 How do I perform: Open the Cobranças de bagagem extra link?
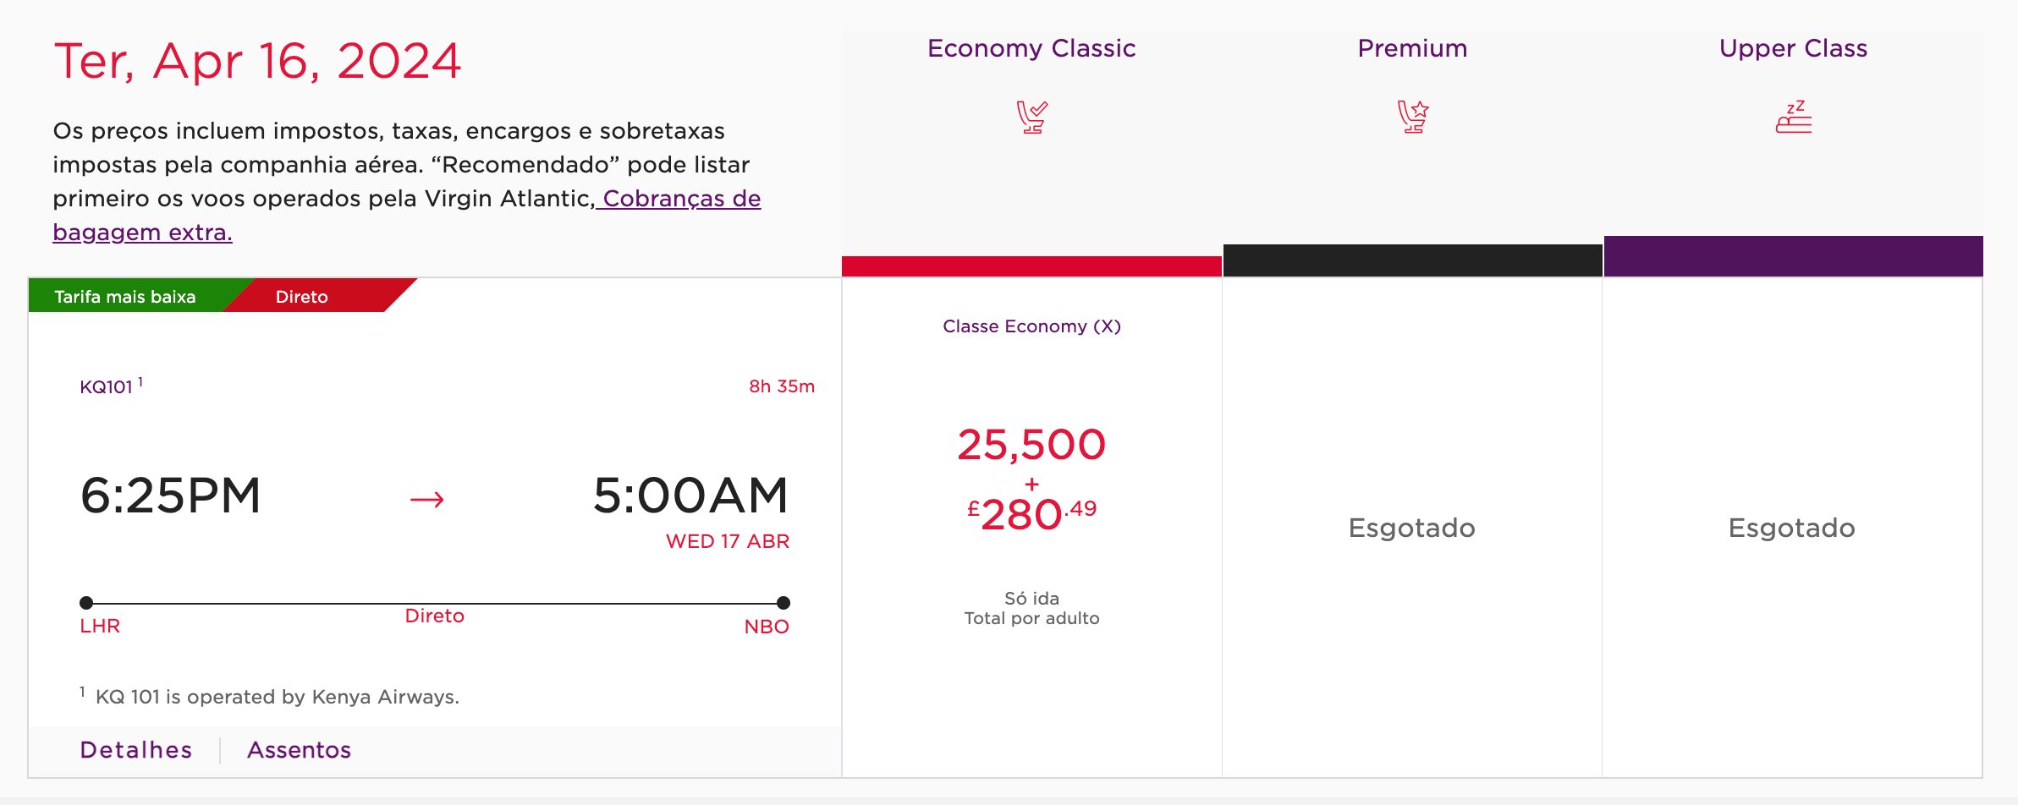tap(407, 215)
